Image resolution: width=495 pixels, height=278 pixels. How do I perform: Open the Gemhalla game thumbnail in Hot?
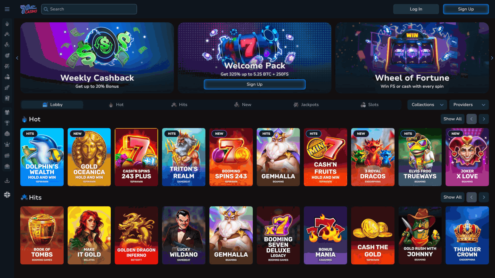[278, 157]
